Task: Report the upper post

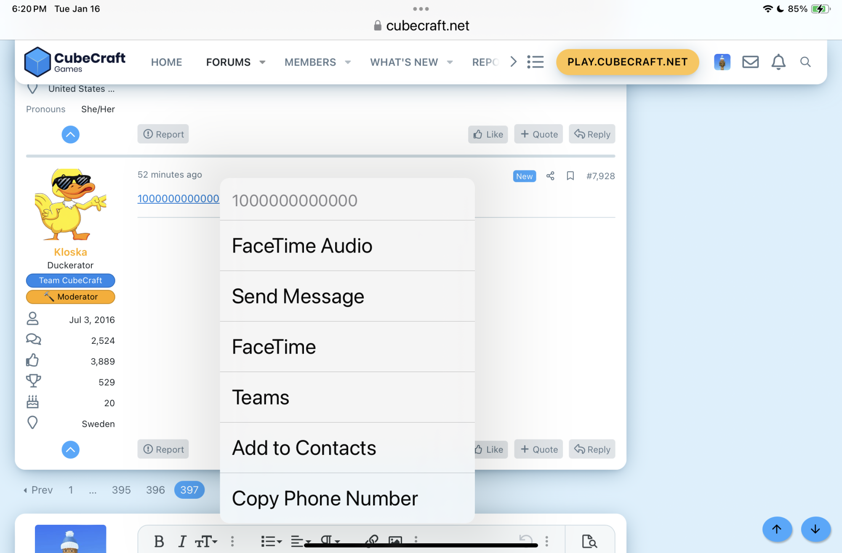Action: point(163,134)
